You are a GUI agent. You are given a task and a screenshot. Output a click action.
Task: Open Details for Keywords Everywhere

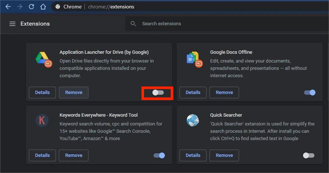pos(42,155)
